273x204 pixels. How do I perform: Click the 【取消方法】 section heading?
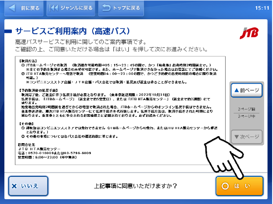point(28,61)
